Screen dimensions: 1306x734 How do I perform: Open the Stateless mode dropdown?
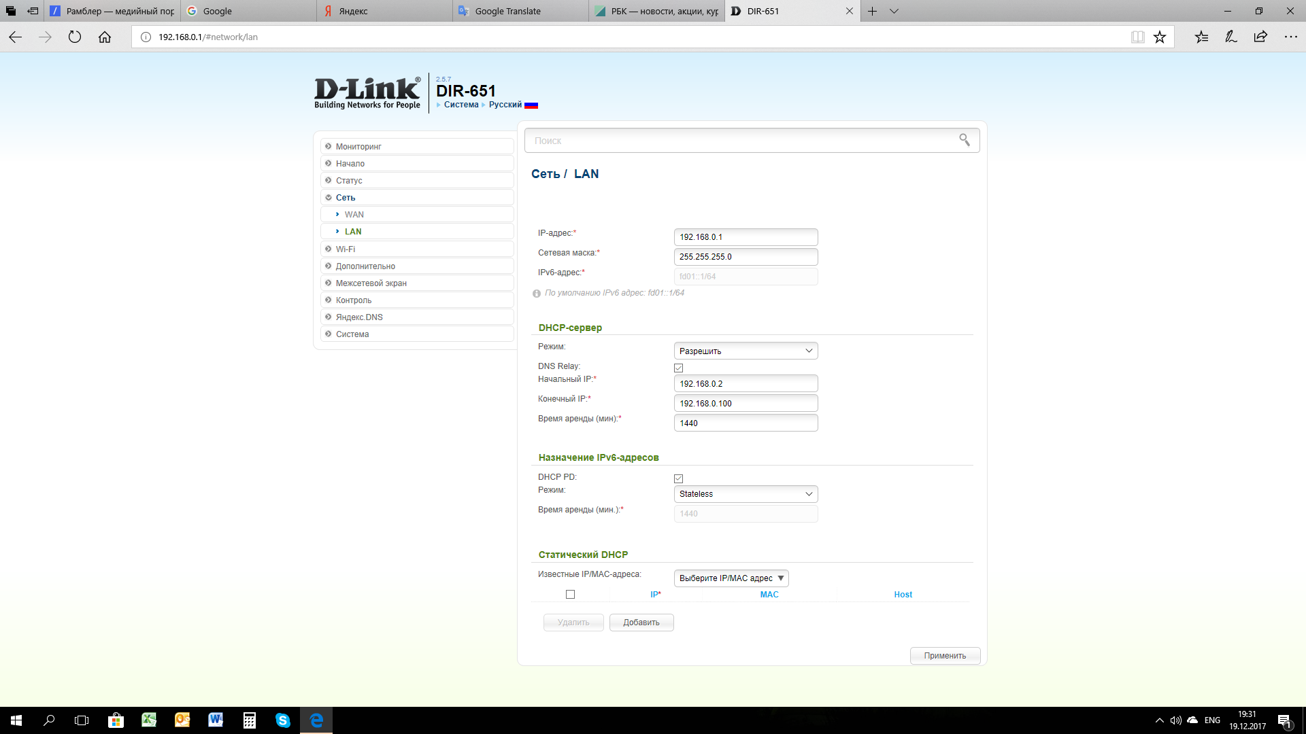[x=746, y=494]
